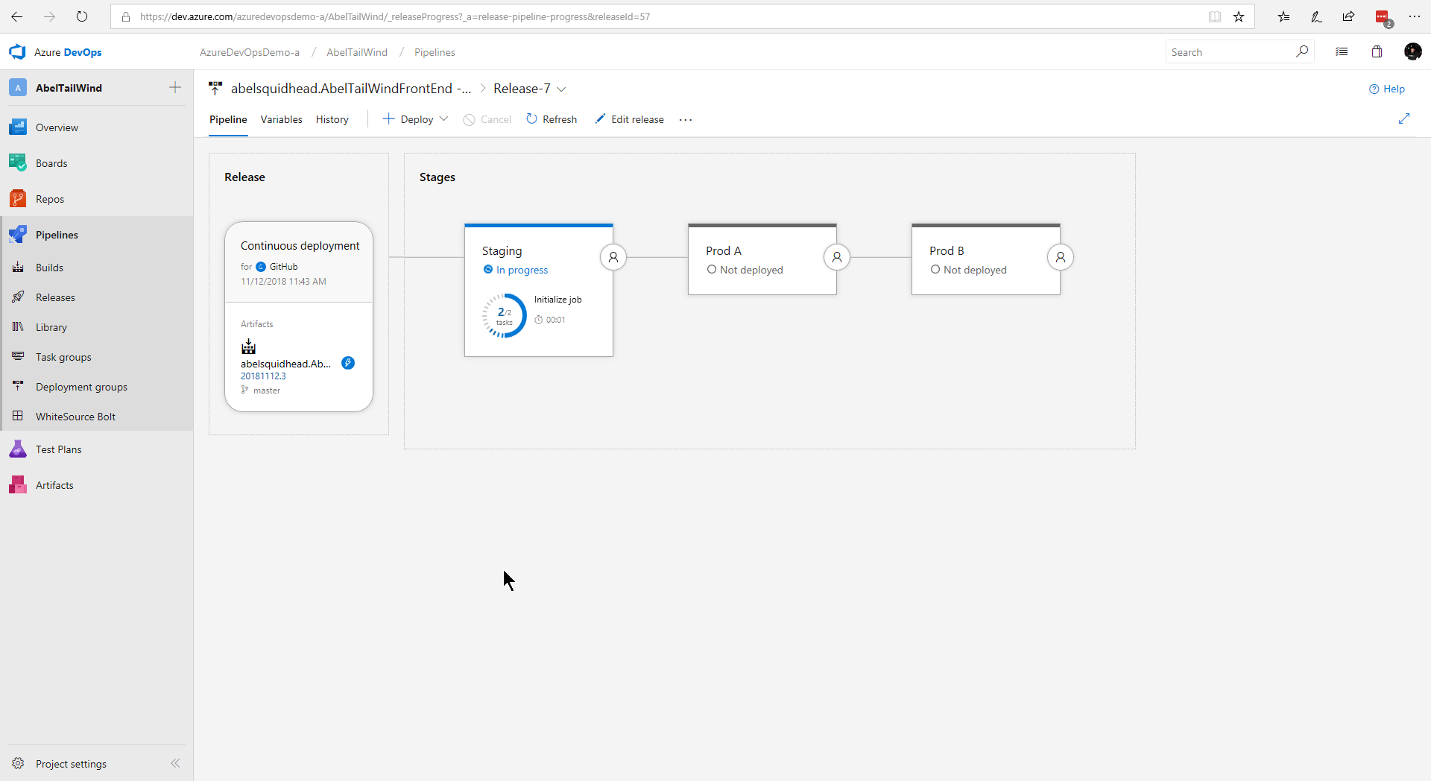Click the Cancel button
The width and height of the screenshot is (1431, 781).
coord(487,119)
